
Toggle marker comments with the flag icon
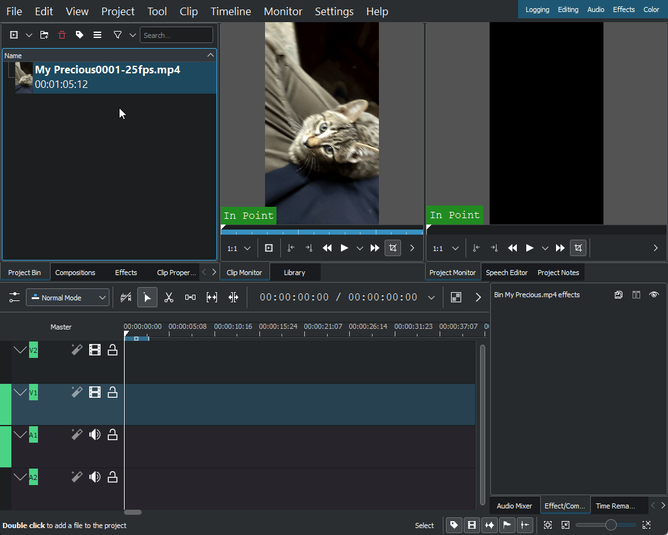[507, 526]
